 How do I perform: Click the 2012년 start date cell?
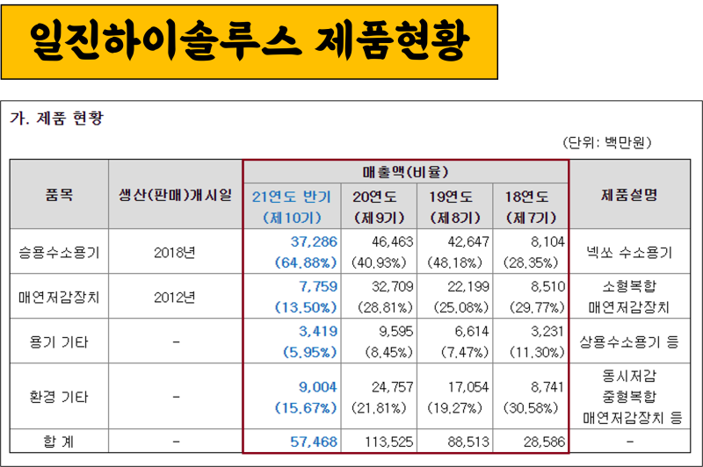(175, 298)
